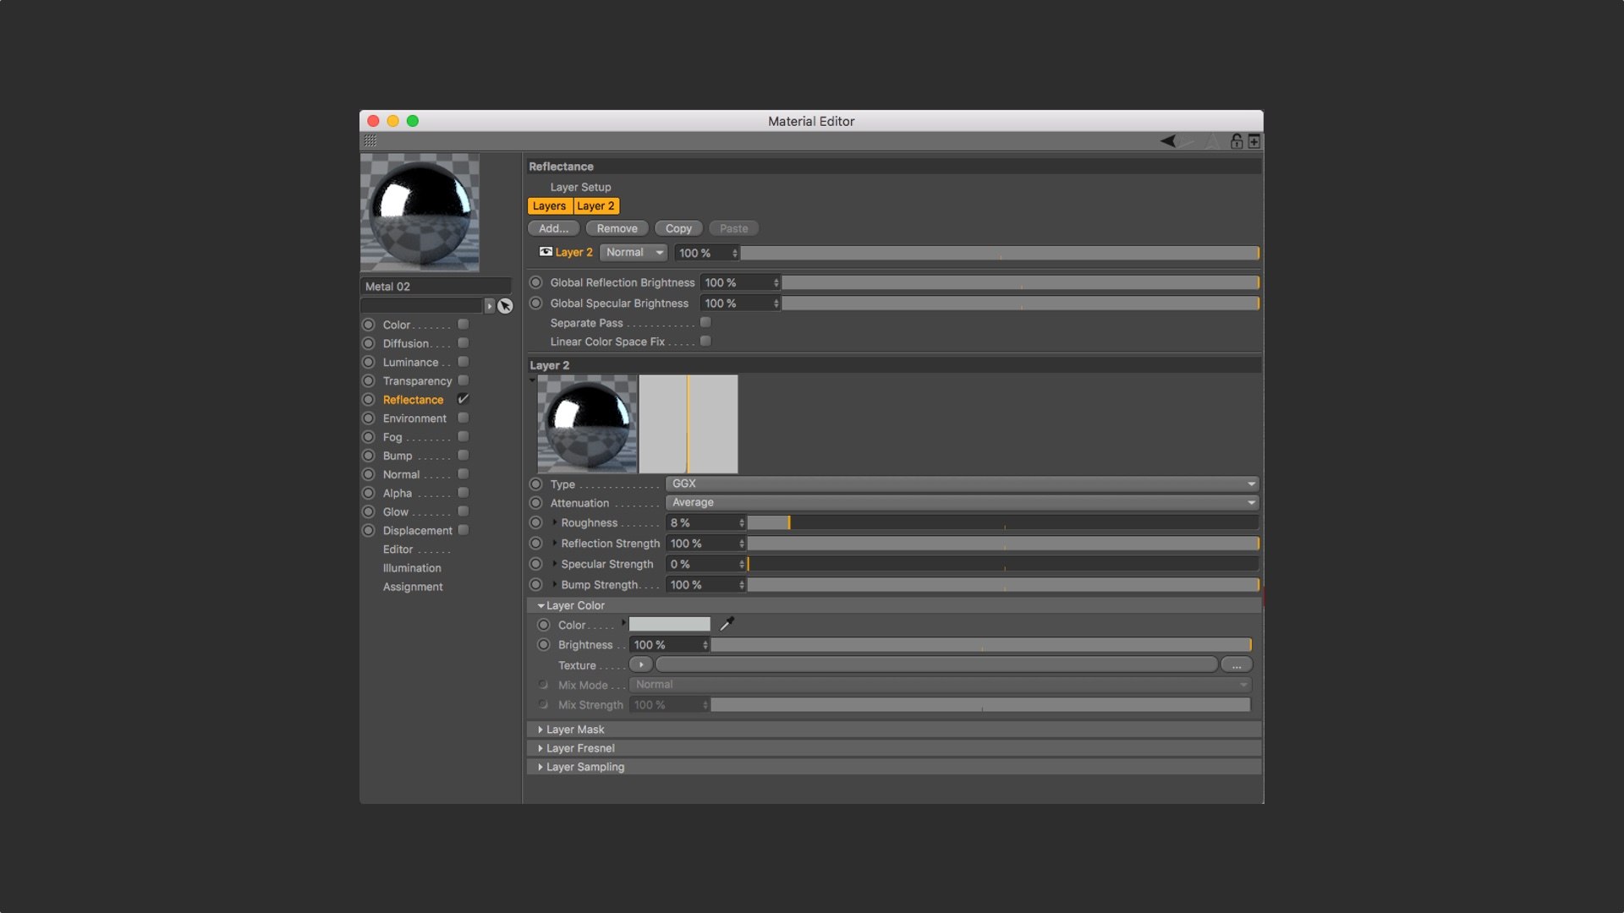Expand the Layer Fresnel section
The width and height of the screenshot is (1624, 913).
(894, 747)
